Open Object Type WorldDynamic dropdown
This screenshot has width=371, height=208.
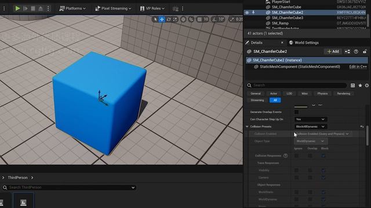tap(311, 141)
